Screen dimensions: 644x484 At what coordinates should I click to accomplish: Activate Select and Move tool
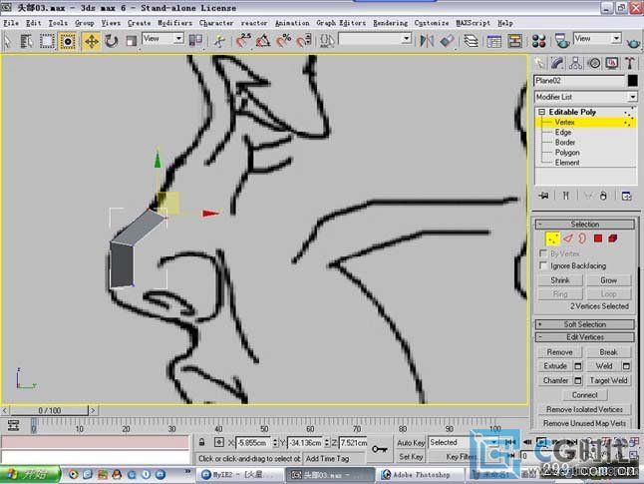(x=91, y=41)
